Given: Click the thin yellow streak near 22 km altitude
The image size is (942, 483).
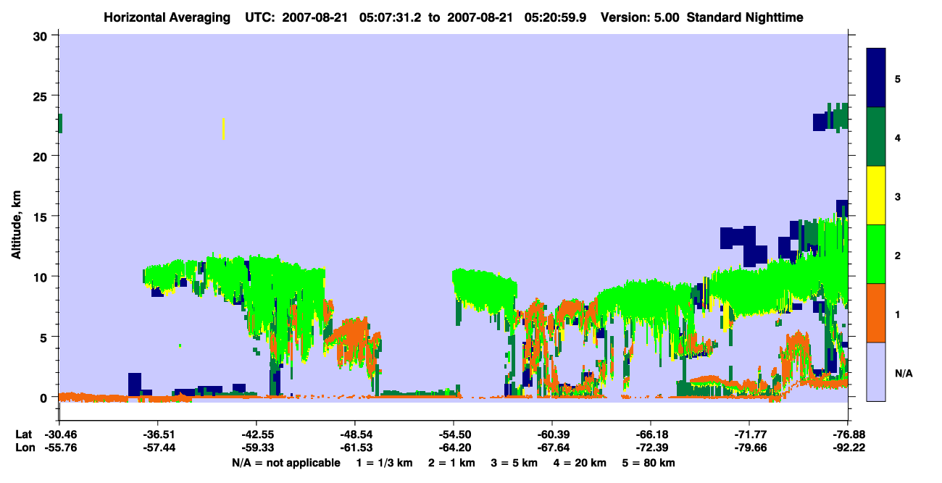Looking at the screenshot, I should pos(223,129).
